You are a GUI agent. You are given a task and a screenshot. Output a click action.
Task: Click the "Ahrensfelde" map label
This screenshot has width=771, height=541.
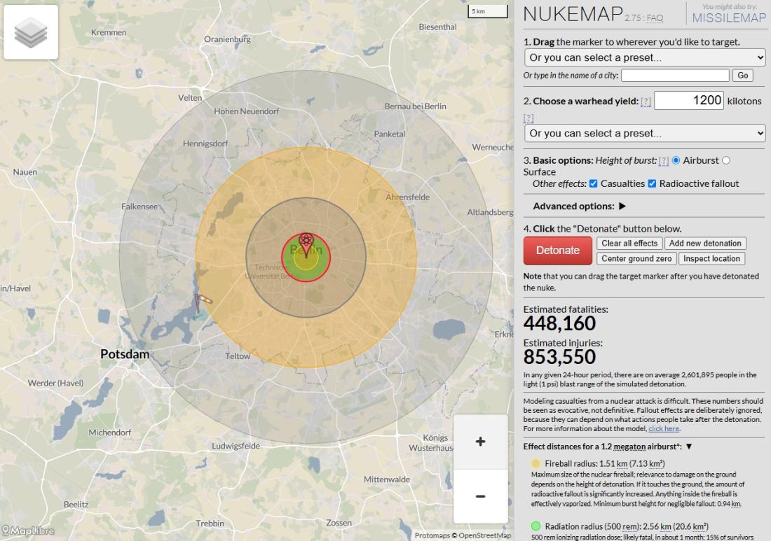click(408, 197)
